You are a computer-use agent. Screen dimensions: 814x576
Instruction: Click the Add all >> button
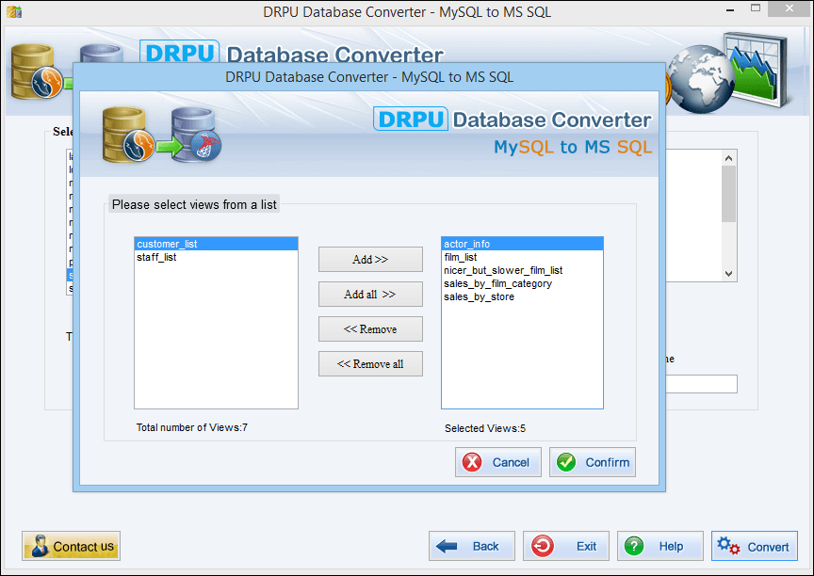click(x=370, y=295)
